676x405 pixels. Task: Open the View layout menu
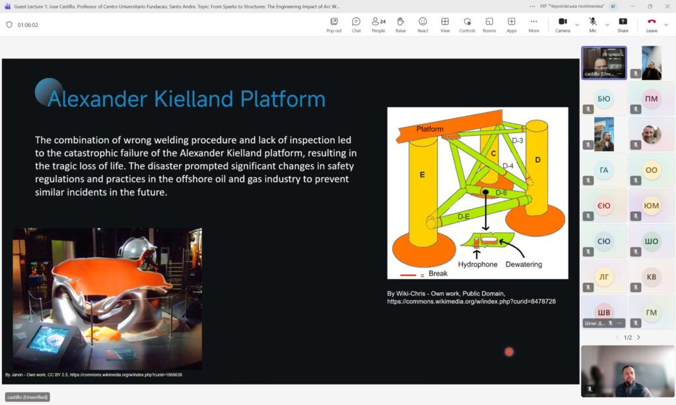coord(445,24)
